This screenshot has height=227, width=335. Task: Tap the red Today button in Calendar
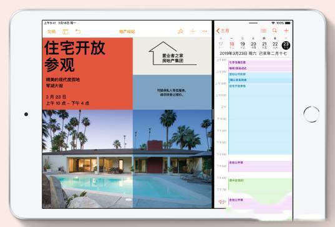click(221, 201)
